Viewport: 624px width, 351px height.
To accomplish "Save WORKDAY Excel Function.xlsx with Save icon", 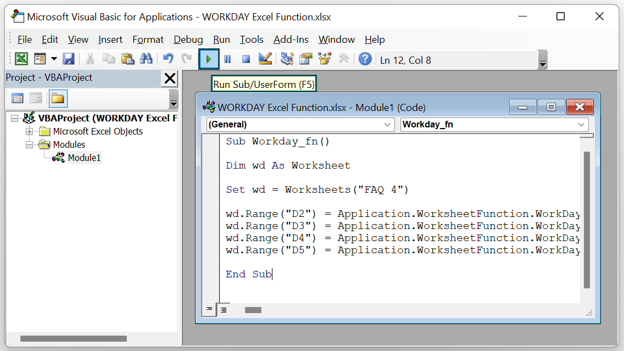I will pos(68,59).
